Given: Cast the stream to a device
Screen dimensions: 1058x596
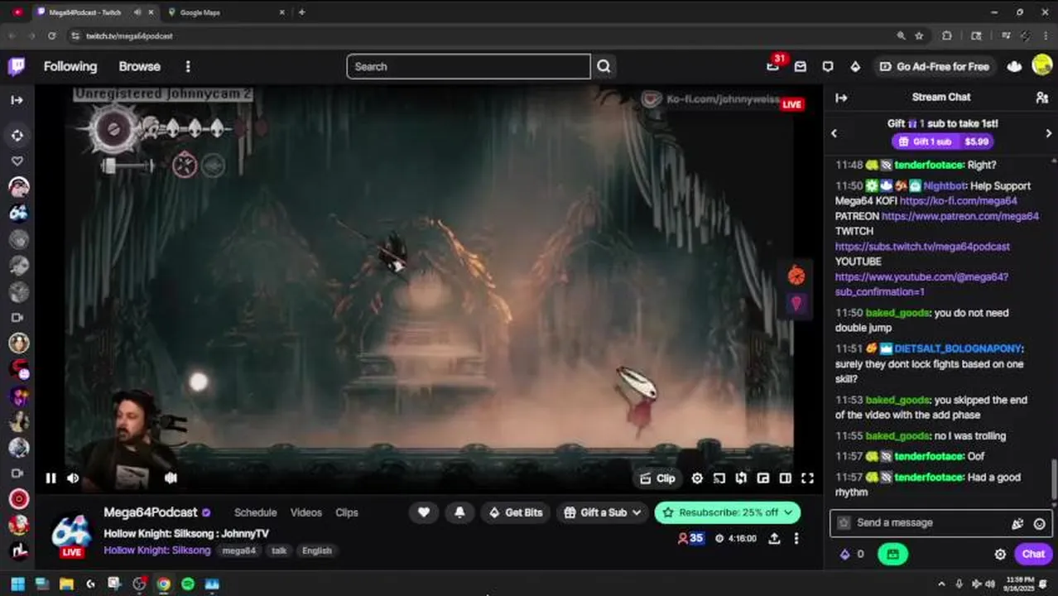Looking at the screenshot, I should click(x=719, y=478).
